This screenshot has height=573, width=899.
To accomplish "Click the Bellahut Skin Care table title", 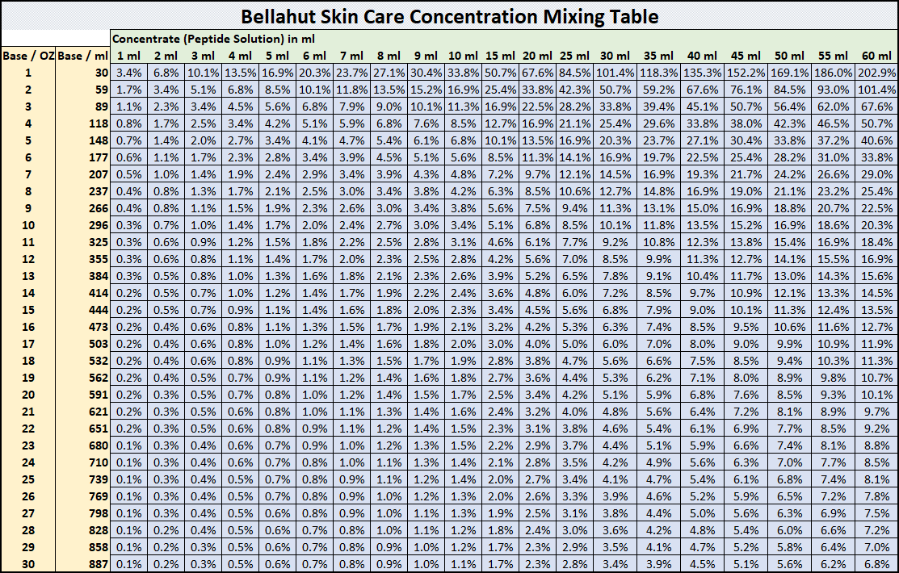I will 449,16.
